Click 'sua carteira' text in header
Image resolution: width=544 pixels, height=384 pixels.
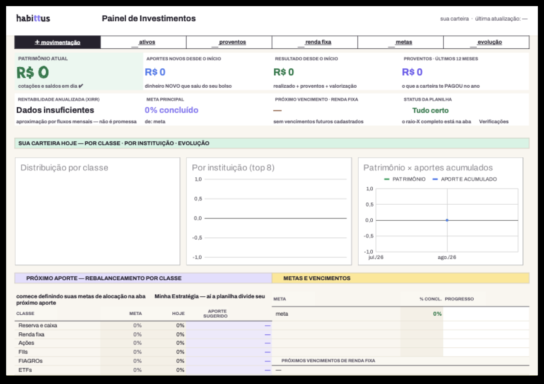tap(454, 19)
